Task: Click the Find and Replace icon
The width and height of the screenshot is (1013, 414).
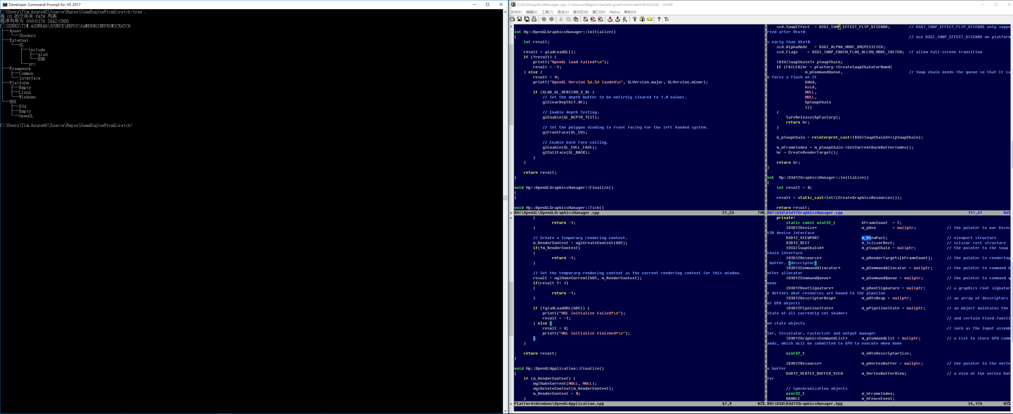Action: (586, 19)
